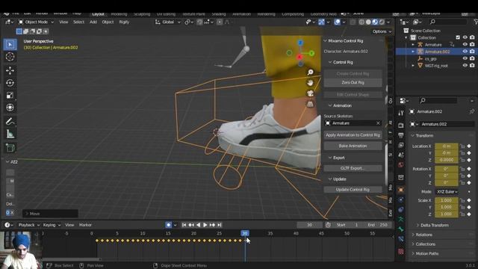Expand Armature.002 in outliner tree
The height and width of the screenshot is (269, 478).
click(413, 52)
